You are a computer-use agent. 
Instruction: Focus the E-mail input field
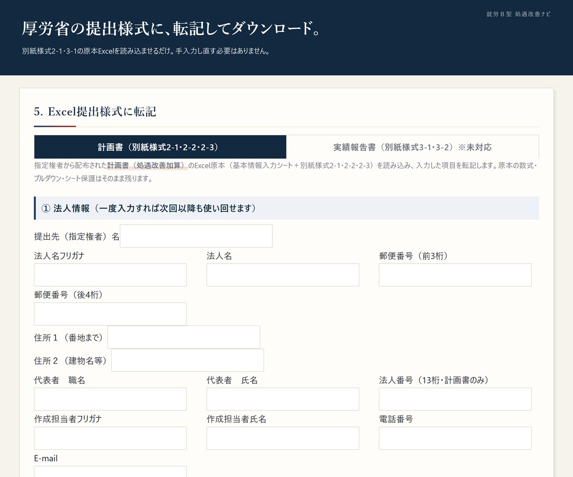tap(110, 471)
